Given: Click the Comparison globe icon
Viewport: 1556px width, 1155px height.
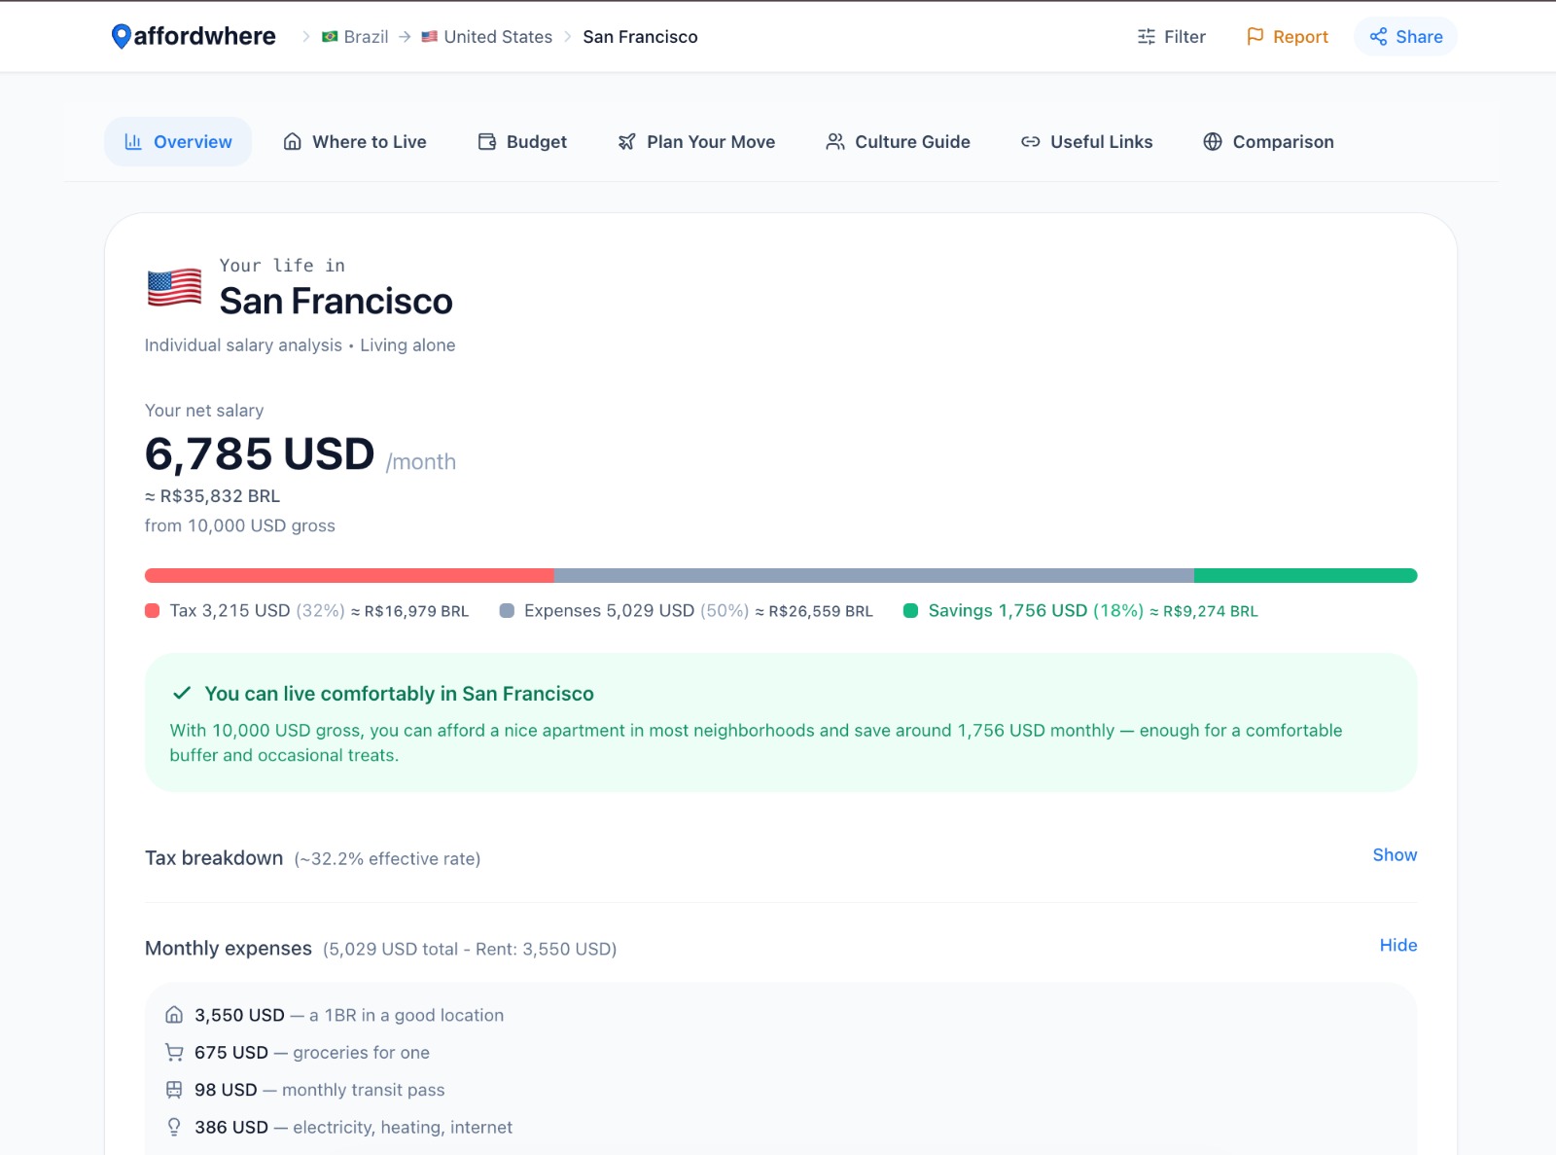Looking at the screenshot, I should (x=1213, y=142).
